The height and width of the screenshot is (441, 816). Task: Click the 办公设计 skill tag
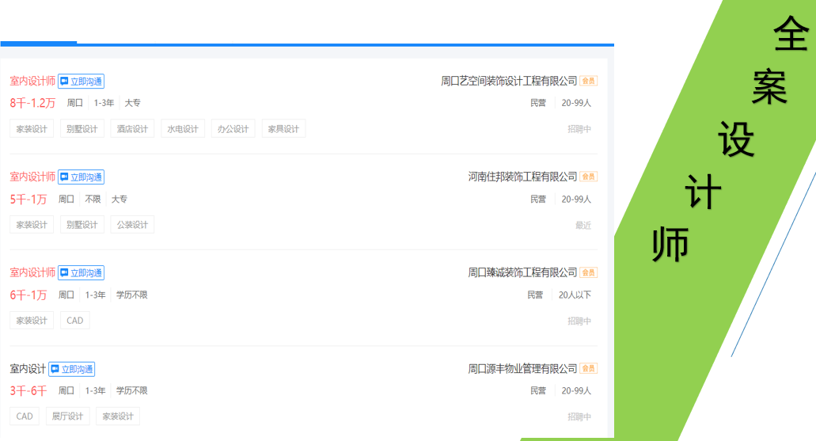[233, 129]
